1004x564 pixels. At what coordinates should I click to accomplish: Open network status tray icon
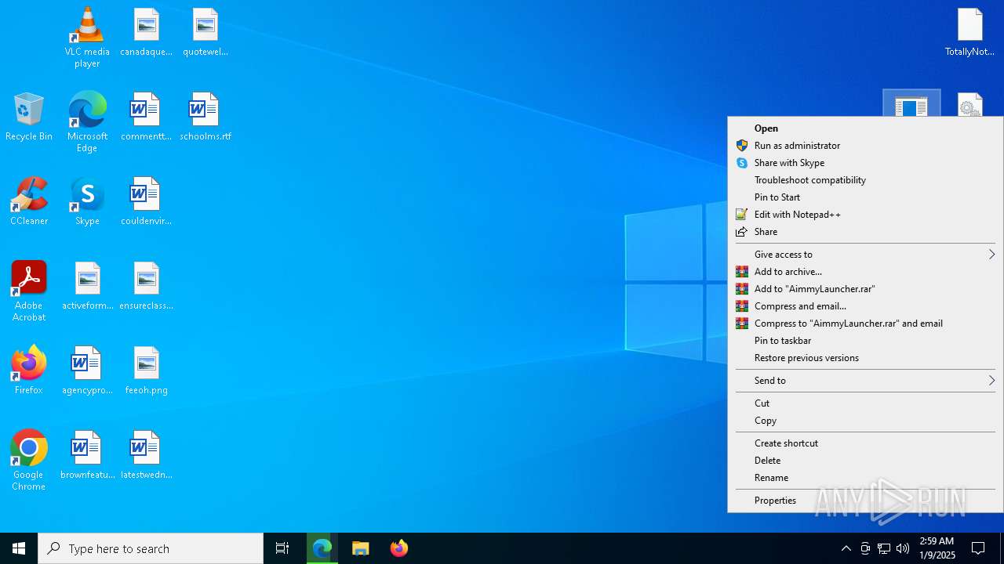(x=884, y=548)
